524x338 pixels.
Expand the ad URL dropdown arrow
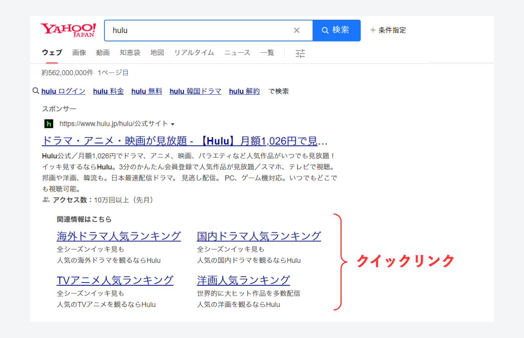[173, 124]
